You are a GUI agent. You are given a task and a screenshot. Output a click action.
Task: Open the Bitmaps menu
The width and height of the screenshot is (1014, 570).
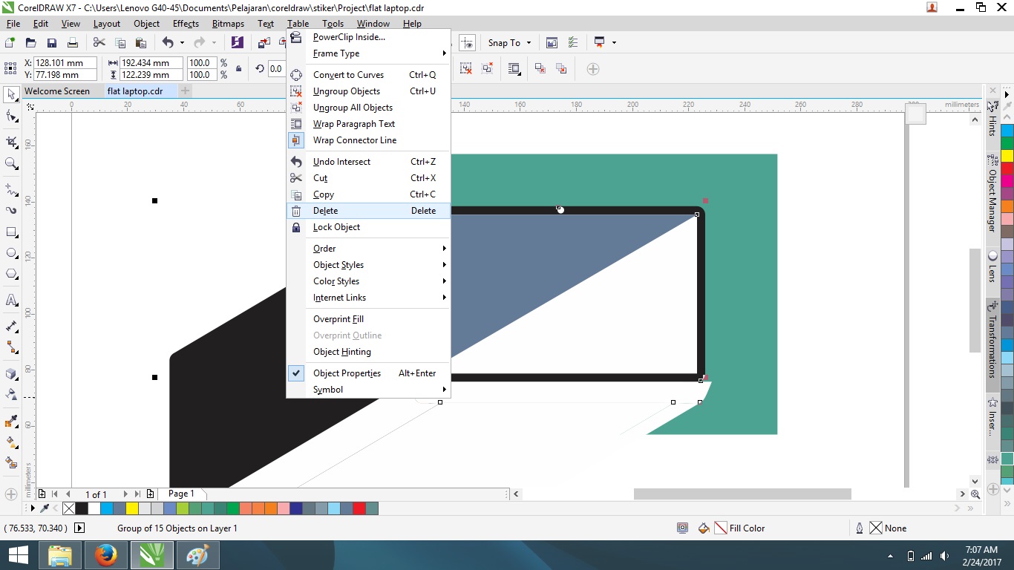(x=228, y=23)
